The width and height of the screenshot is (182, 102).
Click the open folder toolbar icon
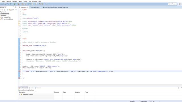(23, 4)
